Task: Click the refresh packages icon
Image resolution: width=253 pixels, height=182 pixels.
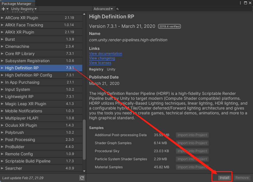Action: (82, 178)
